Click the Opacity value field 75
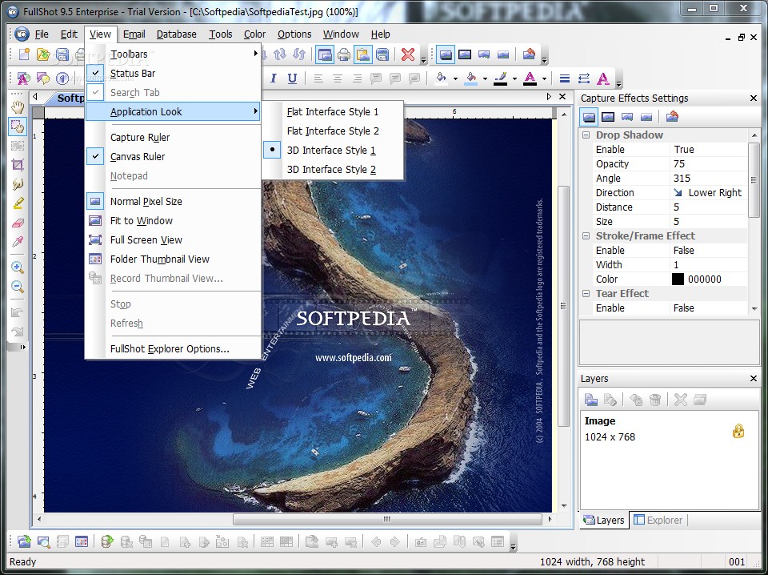The height and width of the screenshot is (575, 768). pyautogui.click(x=708, y=164)
